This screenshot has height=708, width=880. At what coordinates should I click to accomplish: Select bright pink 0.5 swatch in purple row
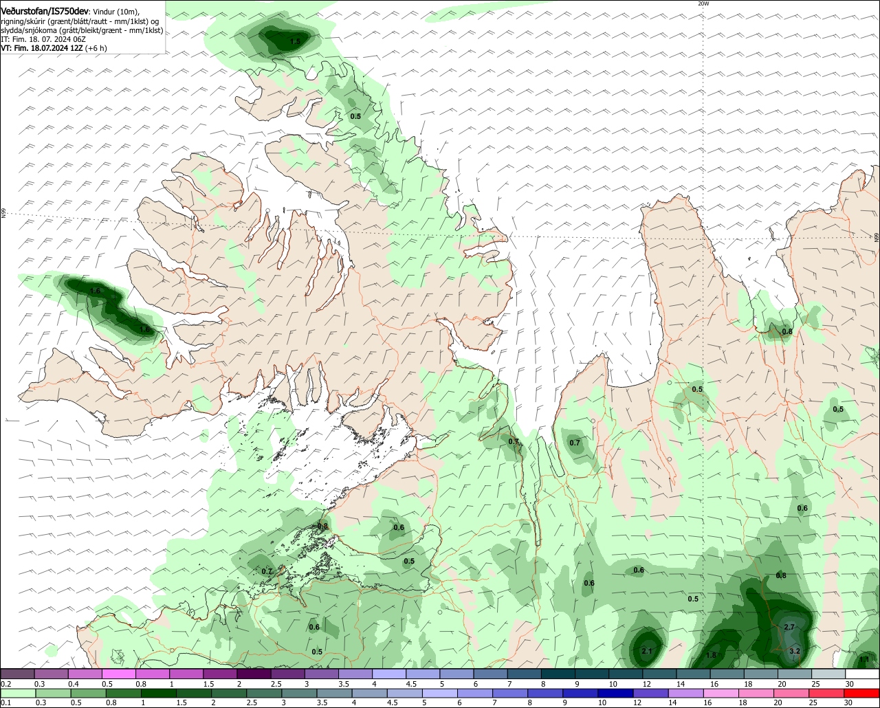point(118,674)
